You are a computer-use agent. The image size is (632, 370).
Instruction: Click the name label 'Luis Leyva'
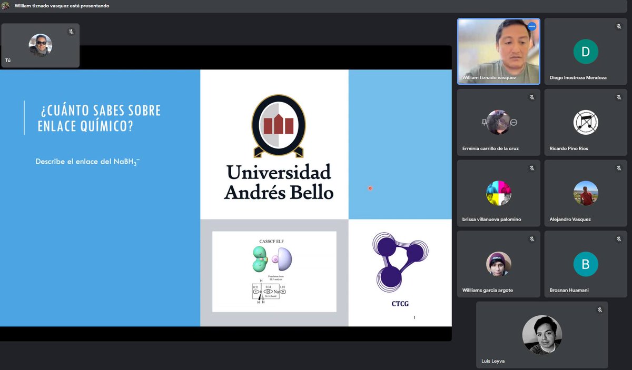click(x=493, y=361)
